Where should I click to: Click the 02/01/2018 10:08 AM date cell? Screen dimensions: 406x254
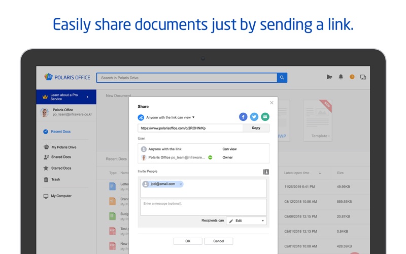300,246
